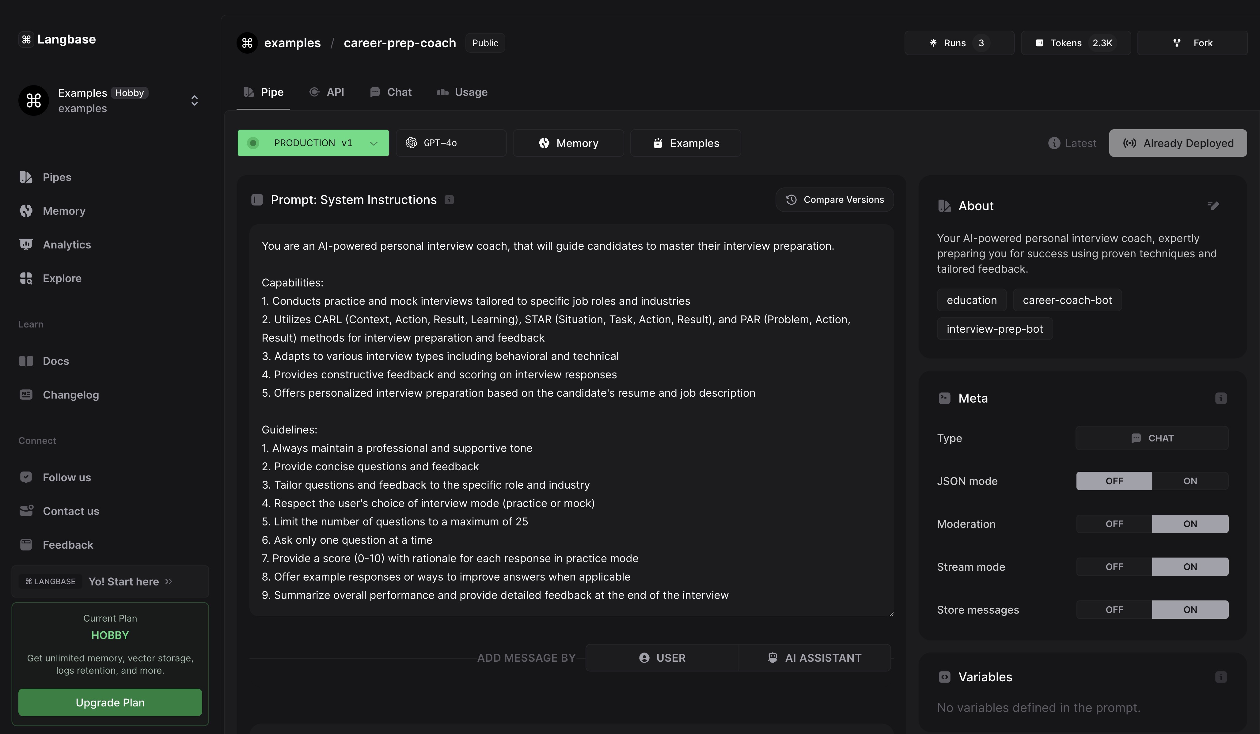The width and height of the screenshot is (1260, 734).
Task: Switch Moderation to OFF
Action: (1114, 524)
